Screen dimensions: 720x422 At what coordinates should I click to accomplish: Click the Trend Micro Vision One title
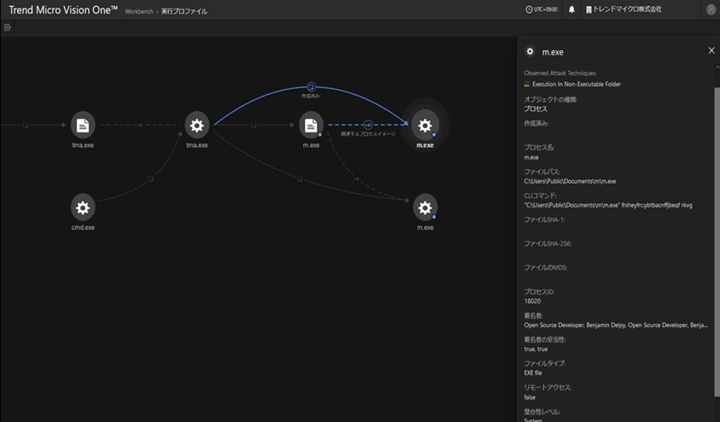point(63,9)
